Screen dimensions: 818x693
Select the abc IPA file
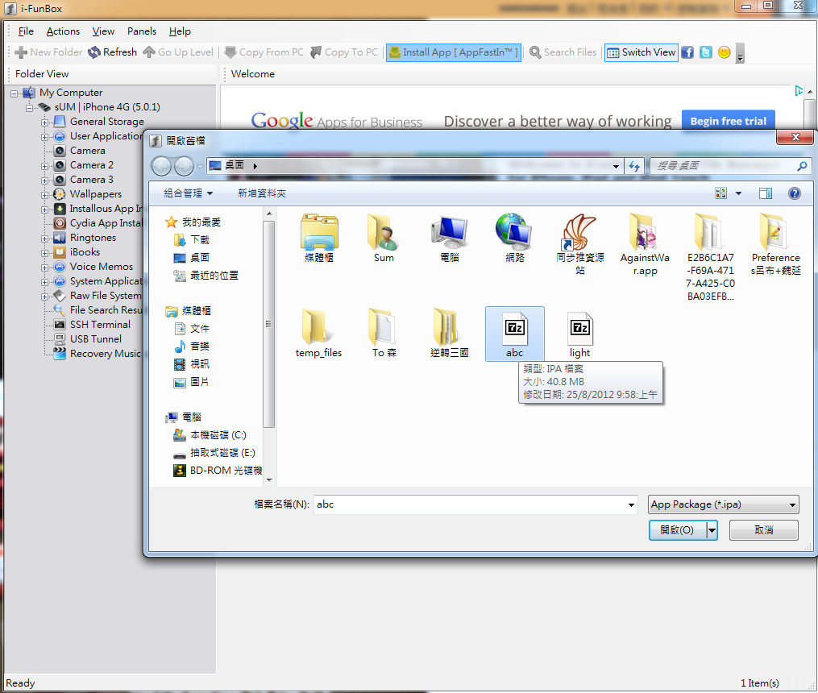pyautogui.click(x=514, y=334)
